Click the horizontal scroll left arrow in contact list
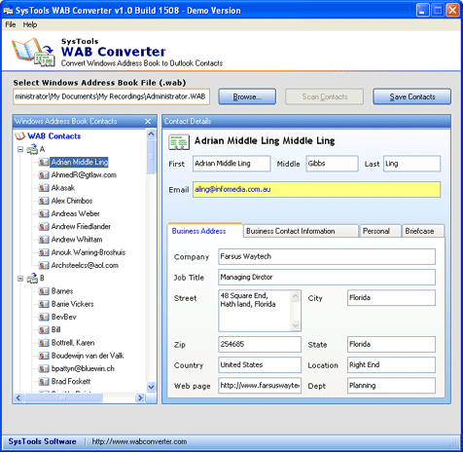Image resolution: width=463 pixels, height=453 pixels. (x=18, y=397)
